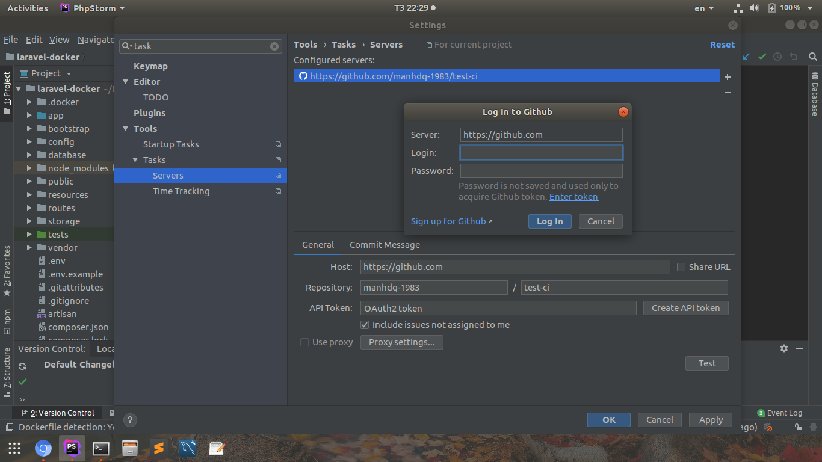
Task: Cancel the Log In to Github dialog
Action: [601, 221]
